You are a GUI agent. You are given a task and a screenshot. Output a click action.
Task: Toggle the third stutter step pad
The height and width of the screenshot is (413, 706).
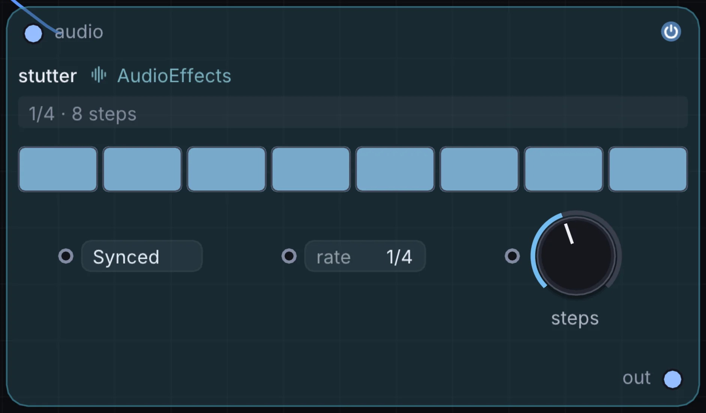coord(227,169)
